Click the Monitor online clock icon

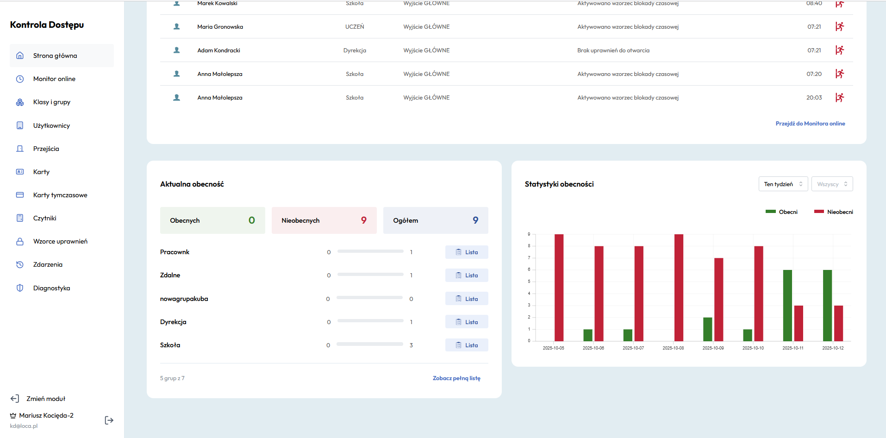click(20, 79)
